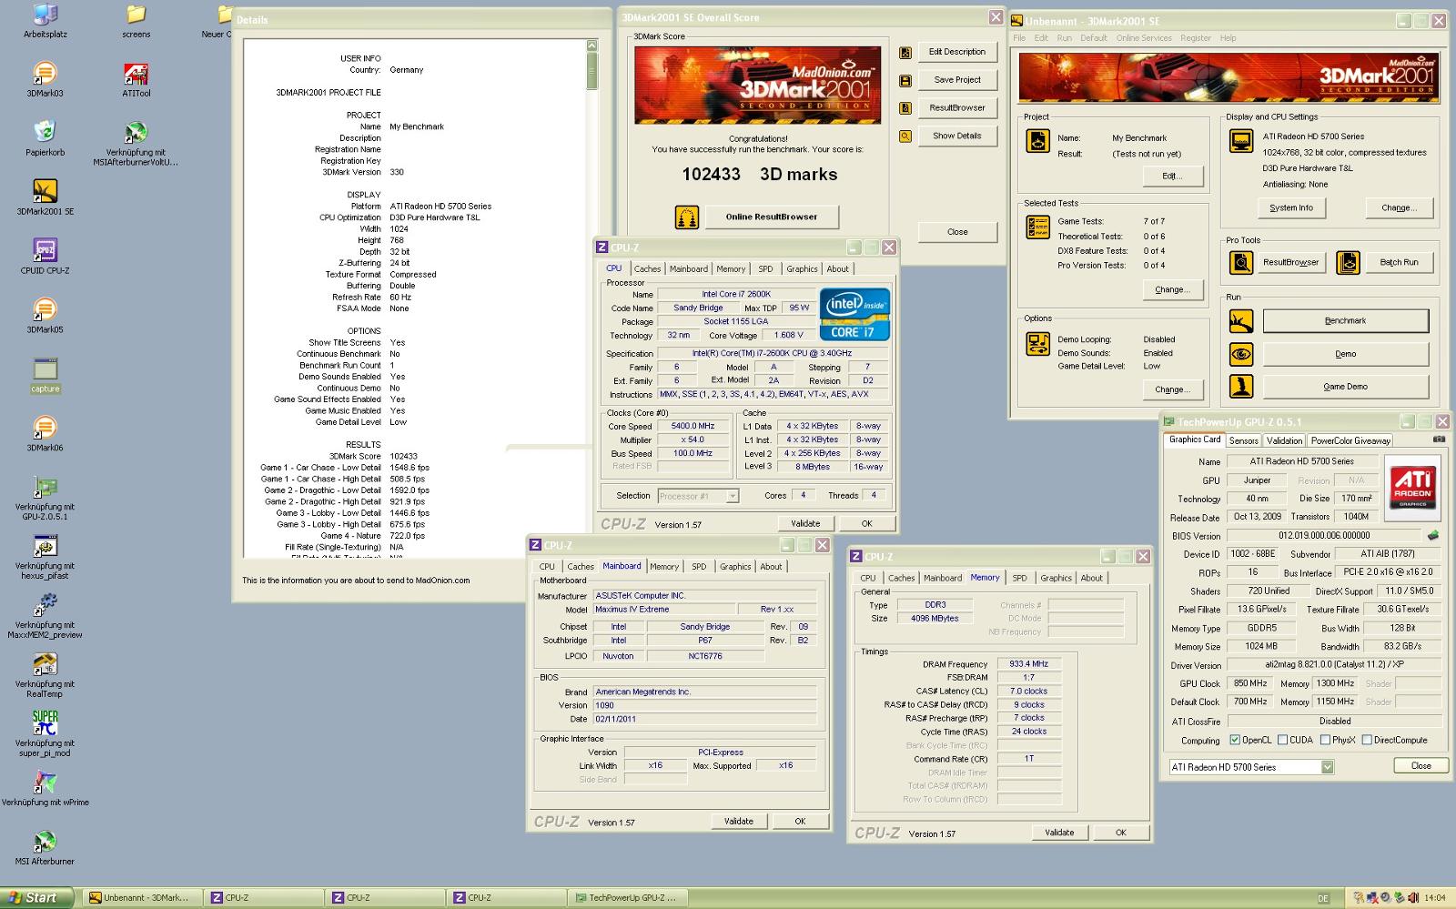
Task: Click the Save Project button
Action: (956, 80)
